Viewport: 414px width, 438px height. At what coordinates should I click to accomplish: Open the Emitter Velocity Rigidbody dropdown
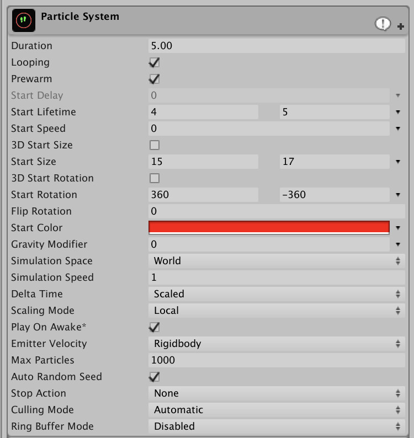pyautogui.click(x=277, y=344)
